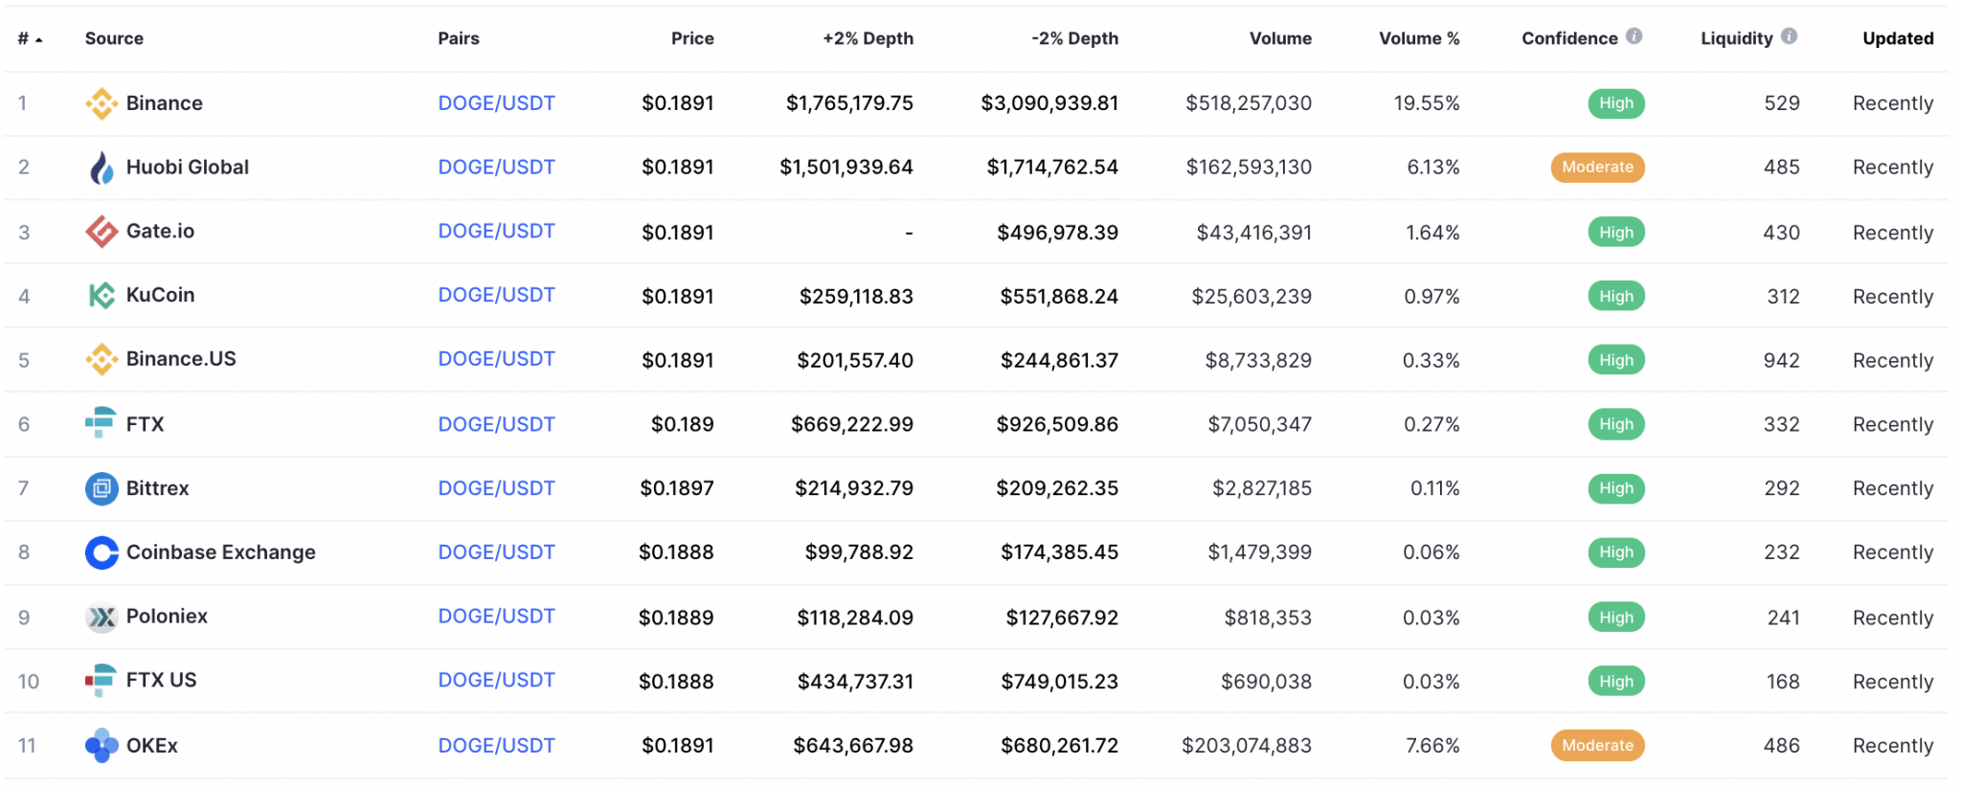
Task: Sort by the Volume column header
Action: click(x=1280, y=38)
